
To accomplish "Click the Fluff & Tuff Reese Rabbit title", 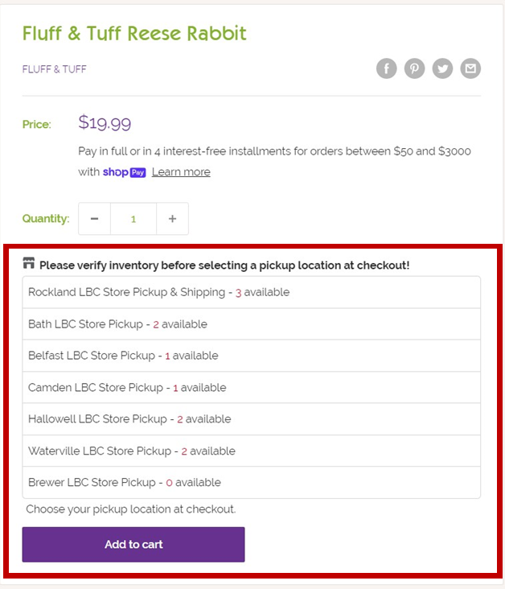I will tap(134, 33).
